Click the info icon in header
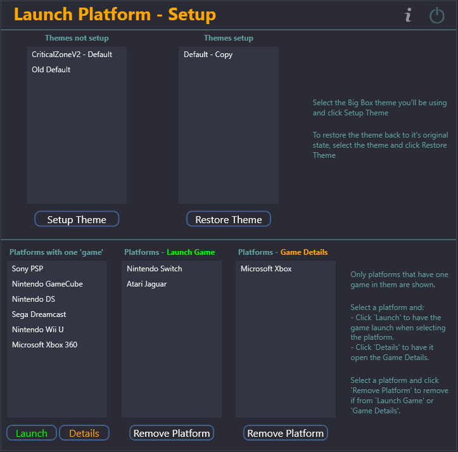The width and height of the screenshot is (458, 452). point(408,15)
